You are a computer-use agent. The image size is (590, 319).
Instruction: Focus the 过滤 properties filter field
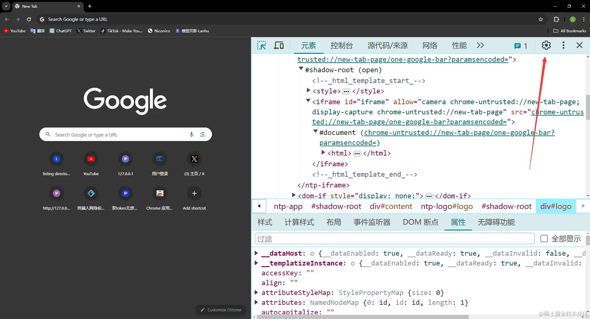pos(395,239)
